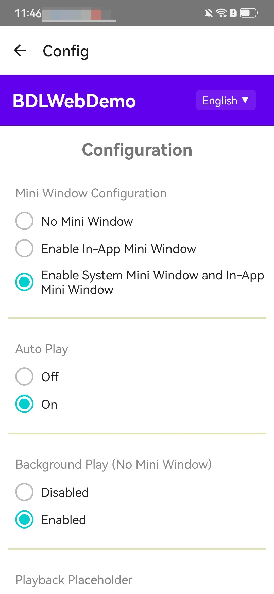The image size is (274, 594).
Task: Select Disabled for Background Play
Action: tap(24, 492)
